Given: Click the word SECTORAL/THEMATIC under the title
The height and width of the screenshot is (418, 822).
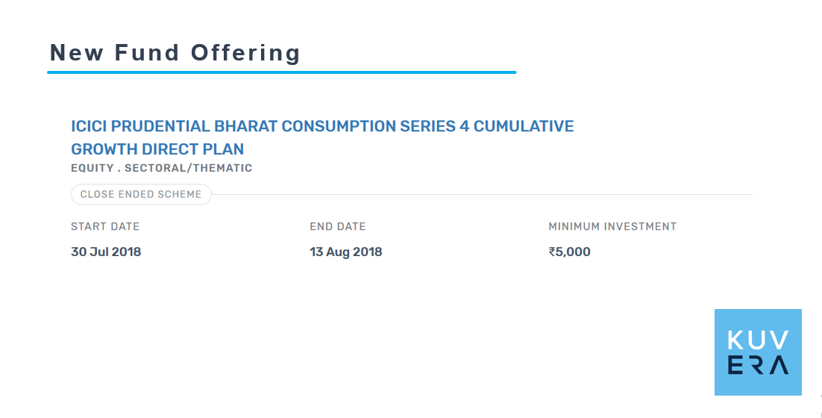Looking at the screenshot, I should coord(188,168).
